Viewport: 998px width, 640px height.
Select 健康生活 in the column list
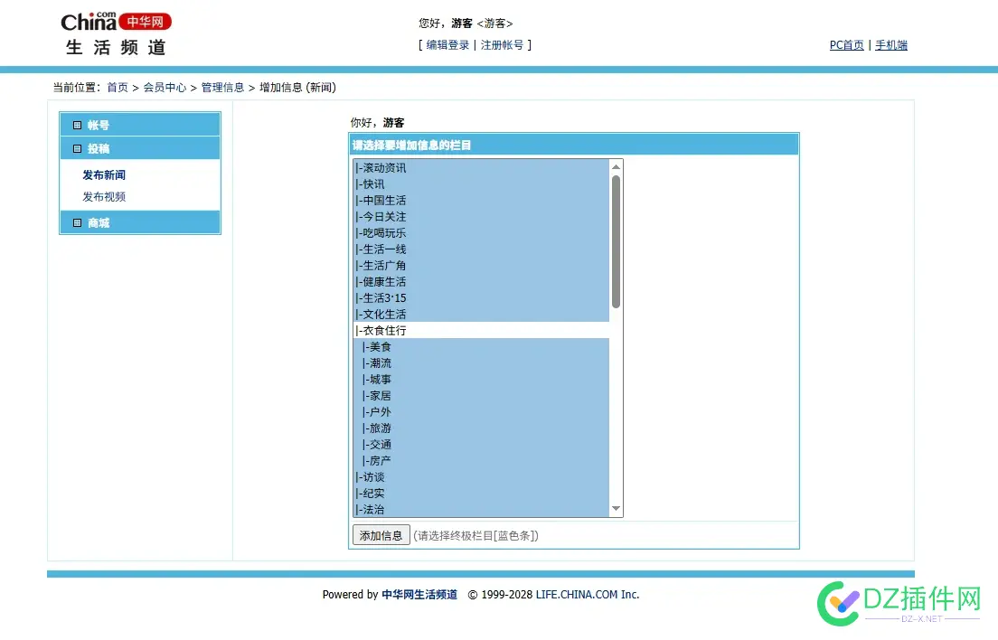(382, 281)
